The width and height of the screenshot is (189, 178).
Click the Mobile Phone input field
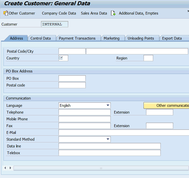(84, 119)
